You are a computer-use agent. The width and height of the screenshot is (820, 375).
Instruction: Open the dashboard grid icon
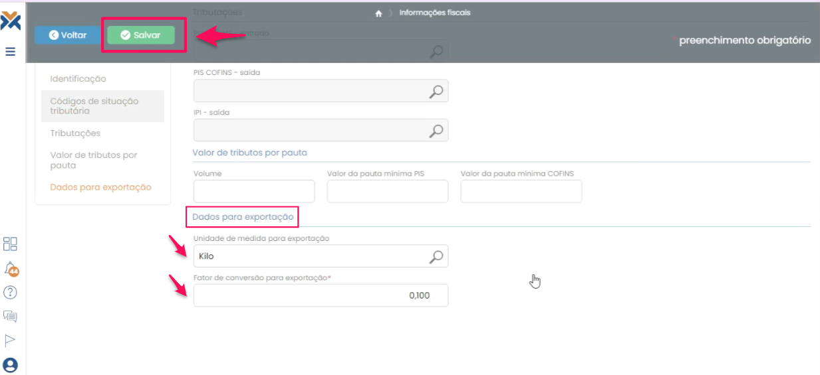[10, 244]
